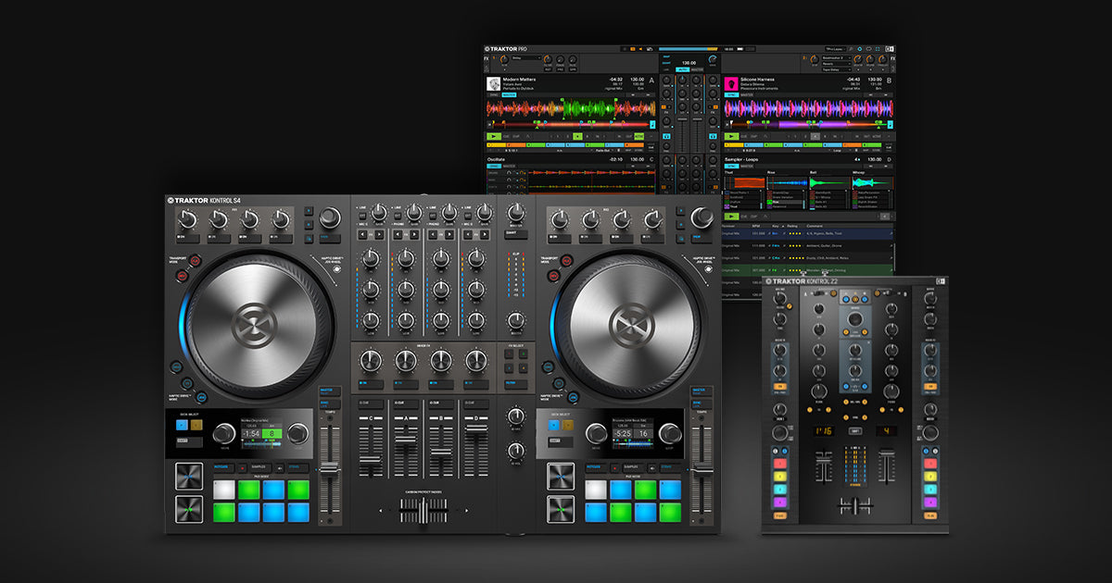The width and height of the screenshot is (1112, 583).
Task: Toggle MASTER on deck A
Action: (509, 94)
